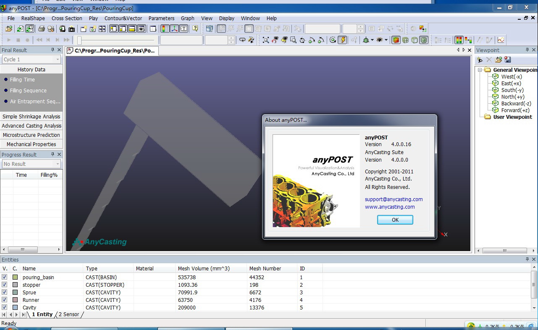Click the color palette icon at toolbar end
The height and width of the screenshot is (330, 538).
click(423, 29)
